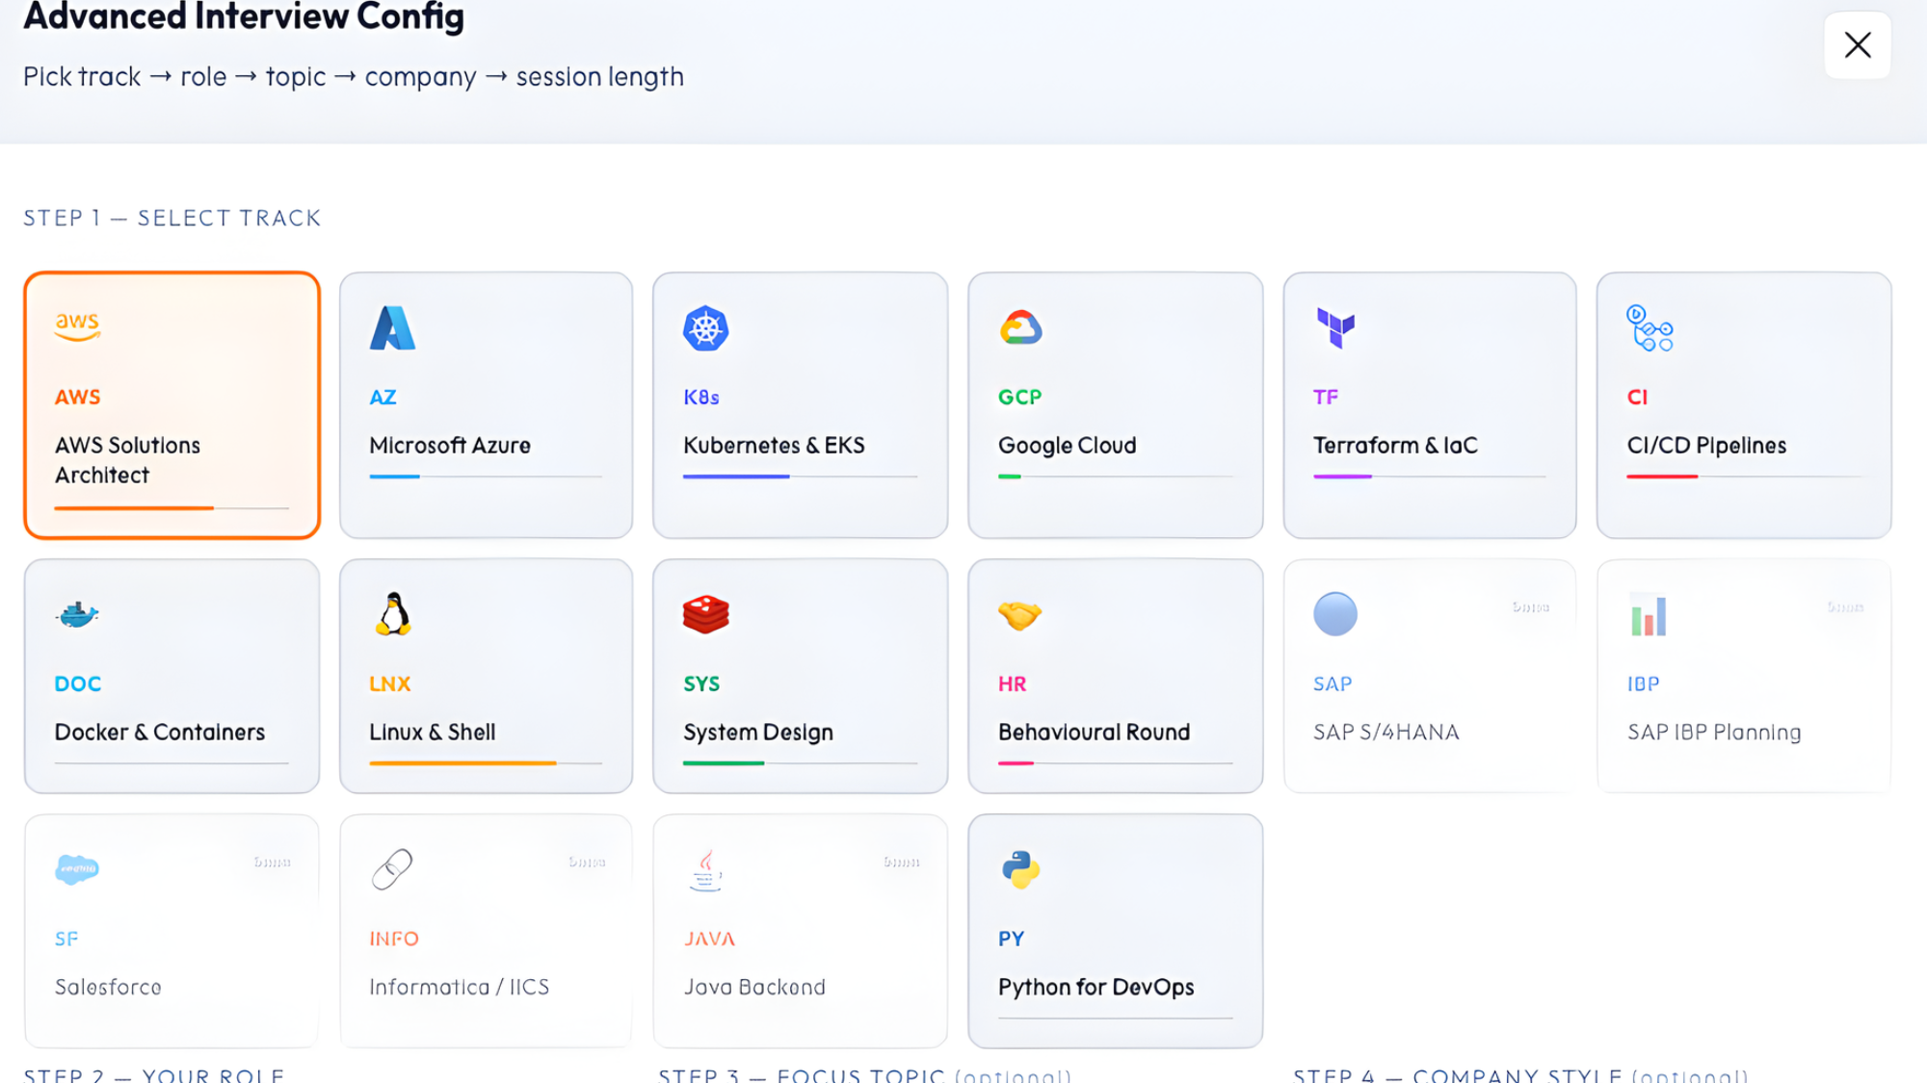Click the CI/CD pipeline icon
The height and width of the screenshot is (1083, 1927).
(1650, 328)
